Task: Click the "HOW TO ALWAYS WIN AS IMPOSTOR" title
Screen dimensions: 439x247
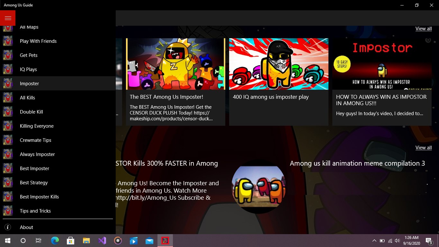Action: click(x=381, y=100)
